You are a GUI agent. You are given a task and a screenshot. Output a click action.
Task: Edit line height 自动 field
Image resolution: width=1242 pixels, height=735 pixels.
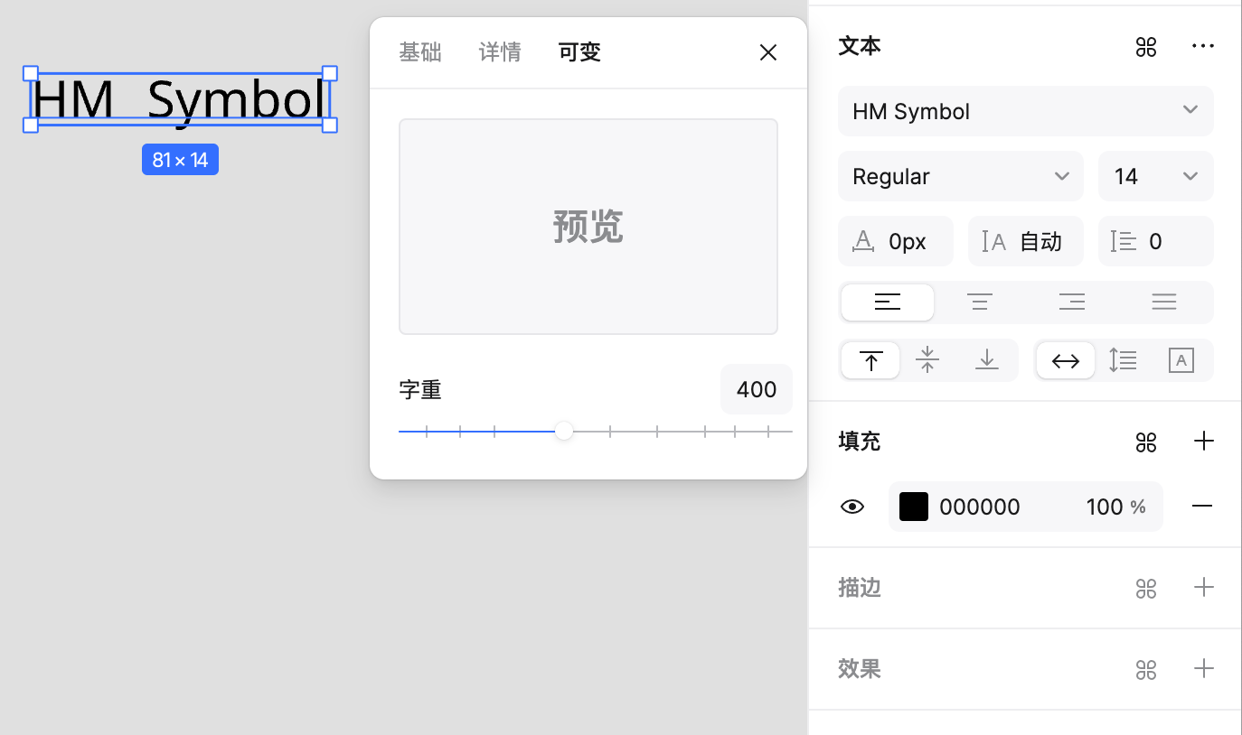(x=1026, y=241)
